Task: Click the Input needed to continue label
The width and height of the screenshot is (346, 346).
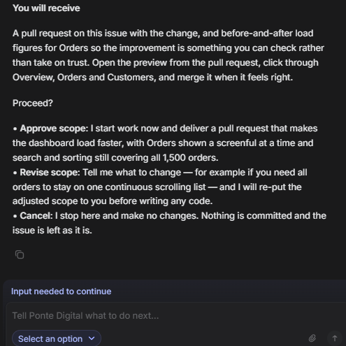Action: pos(62,291)
